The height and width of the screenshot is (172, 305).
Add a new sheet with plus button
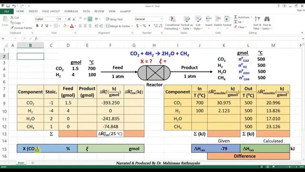(32, 162)
